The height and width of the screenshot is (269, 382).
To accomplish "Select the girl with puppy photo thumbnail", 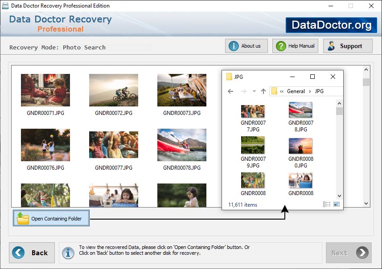I will click(182, 195).
